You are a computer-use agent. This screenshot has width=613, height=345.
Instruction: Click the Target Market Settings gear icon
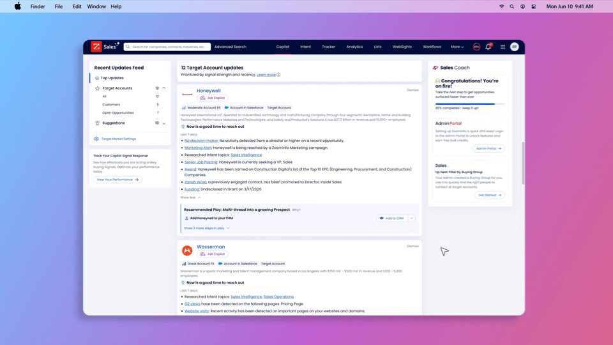[x=96, y=139]
